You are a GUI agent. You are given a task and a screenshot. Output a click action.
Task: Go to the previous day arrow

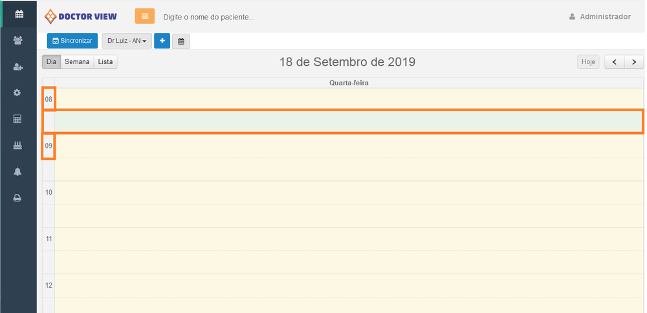pos(615,62)
